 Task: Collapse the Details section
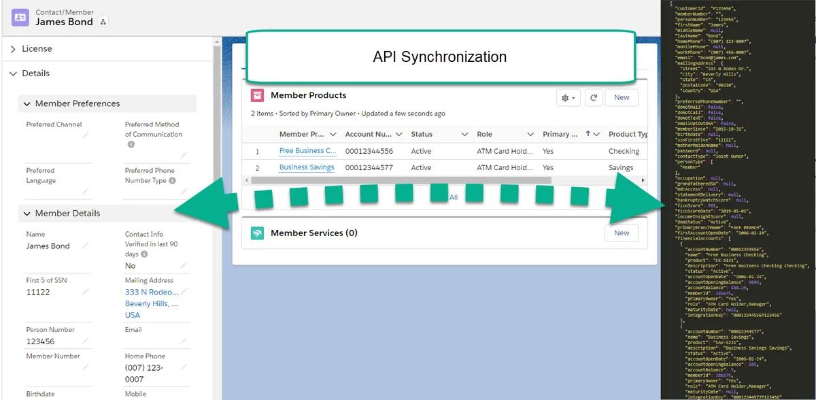pyautogui.click(x=13, y=73)
